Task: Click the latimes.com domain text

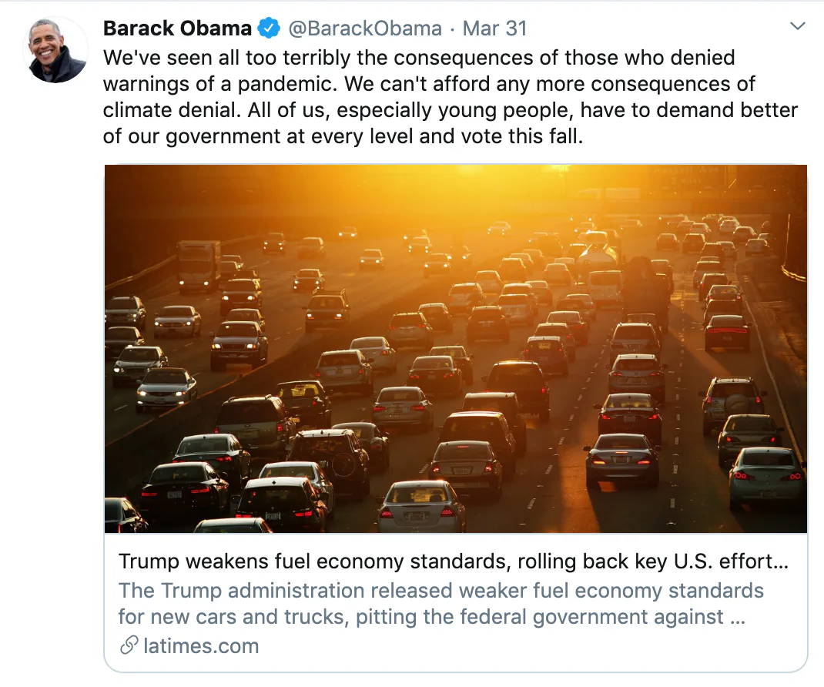Action: click(201, 645)
